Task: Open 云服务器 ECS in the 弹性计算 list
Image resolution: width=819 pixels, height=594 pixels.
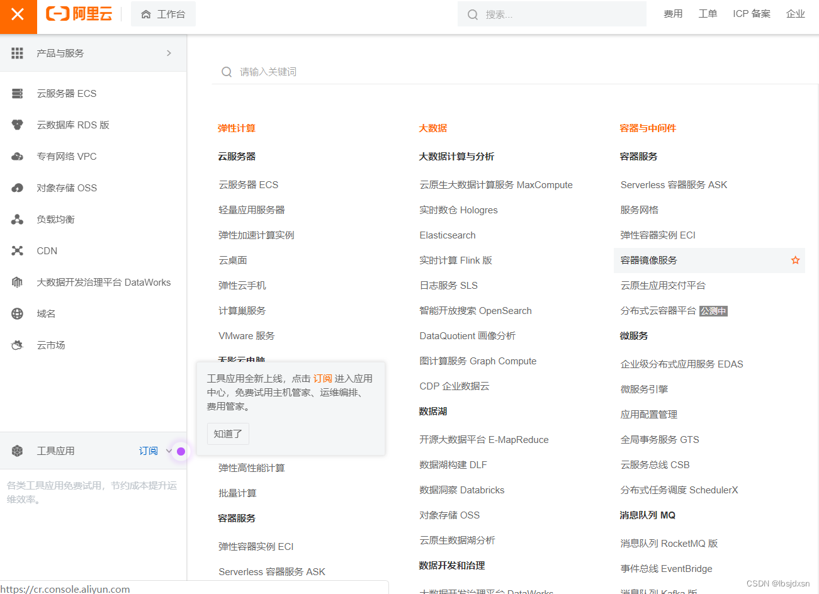Action: (249, 185)
